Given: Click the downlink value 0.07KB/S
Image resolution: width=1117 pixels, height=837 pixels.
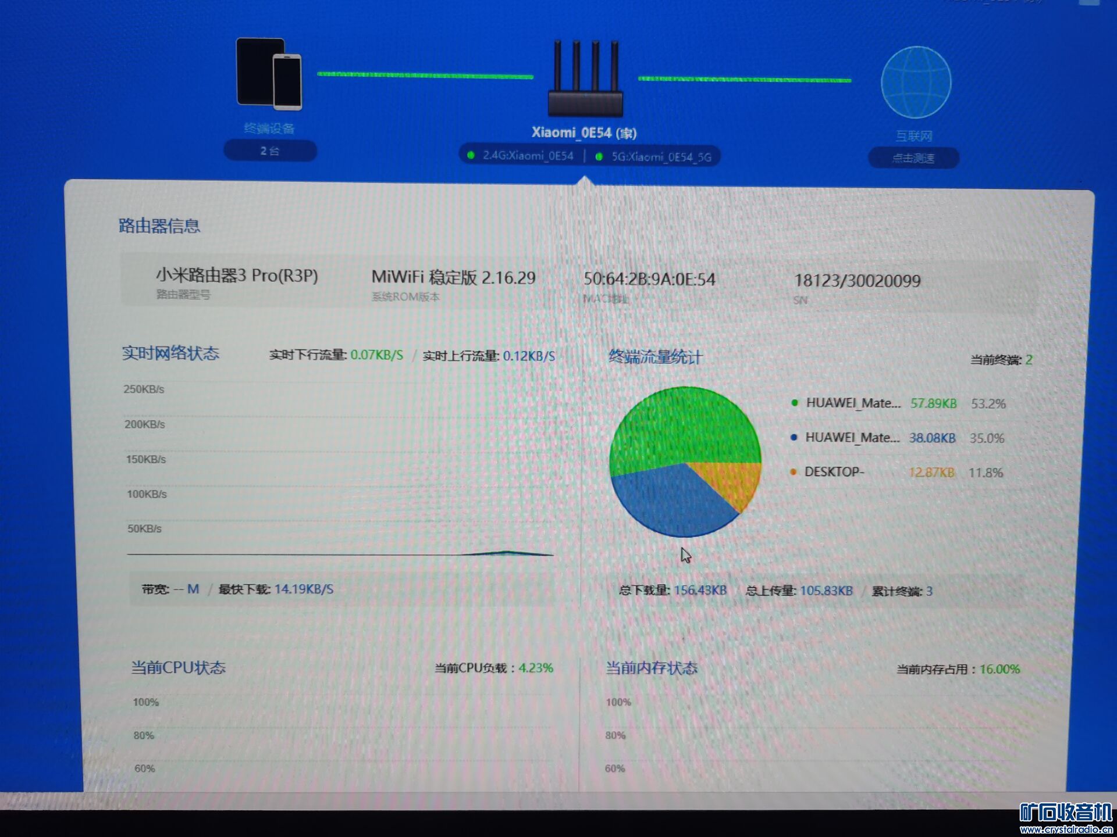Looking at the screenshot, I should tap(376, 355).
